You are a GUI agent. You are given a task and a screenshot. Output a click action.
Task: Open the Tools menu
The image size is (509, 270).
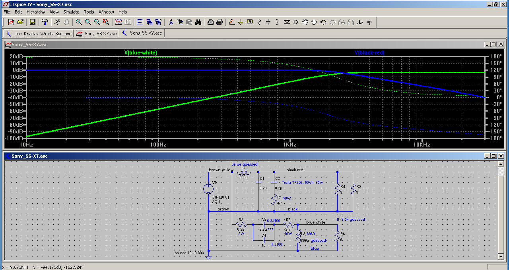coord(89,12)
